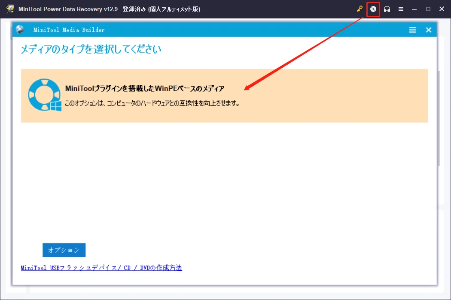Click the Media Builder disc logo icon
Viewport: 451px width, 300px height.
20,30
